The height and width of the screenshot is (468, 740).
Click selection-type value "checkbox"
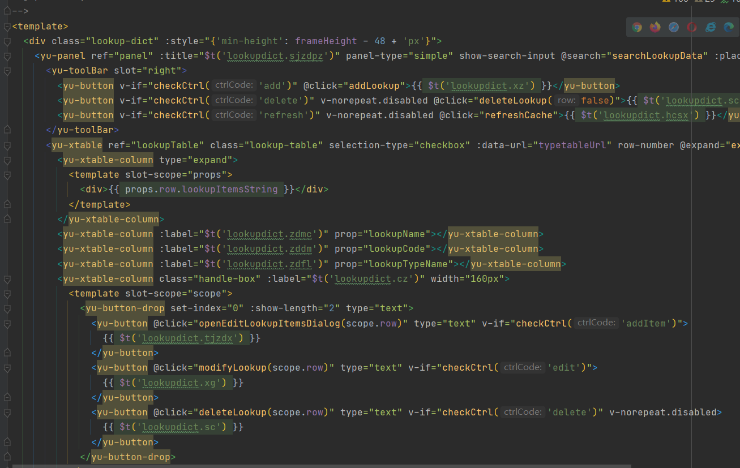pos(442,145)
